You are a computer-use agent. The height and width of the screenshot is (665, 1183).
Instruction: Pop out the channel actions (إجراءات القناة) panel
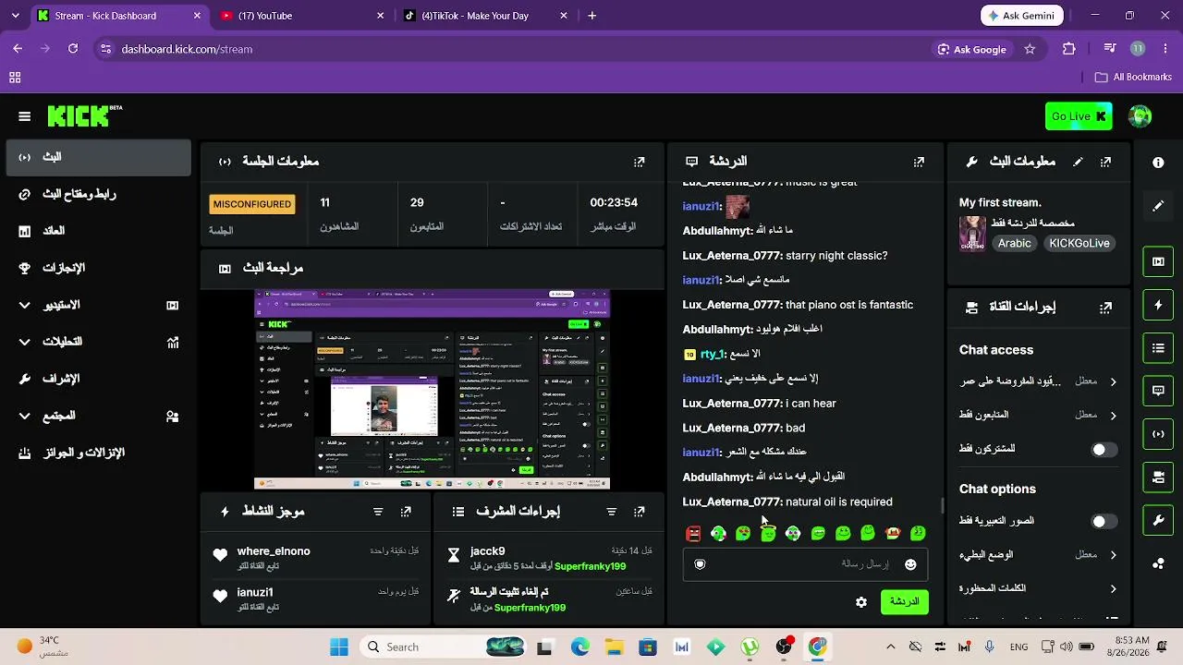click(x=1105, y=308)
